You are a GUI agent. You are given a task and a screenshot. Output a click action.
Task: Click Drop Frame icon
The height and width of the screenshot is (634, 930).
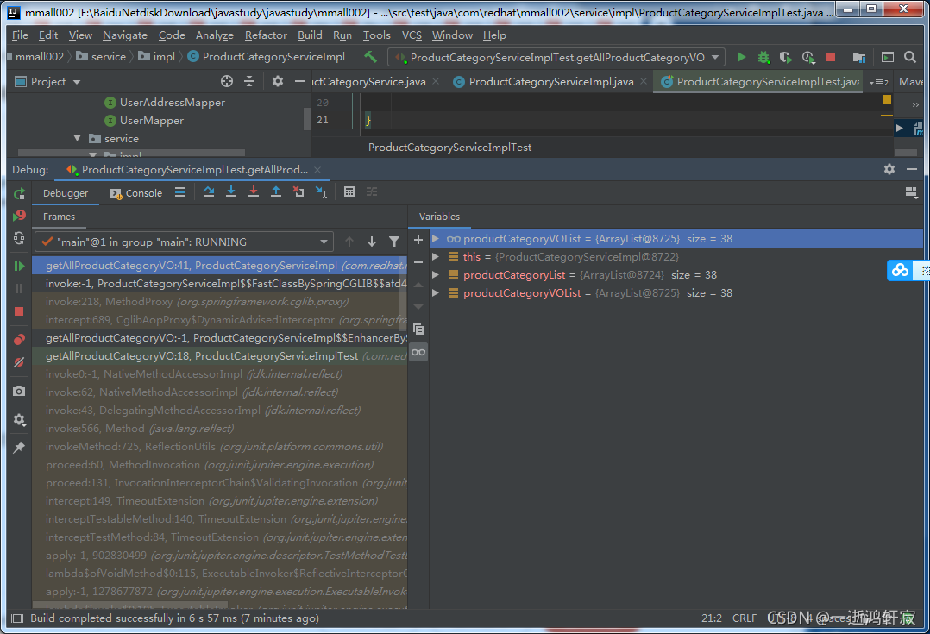point(298,191)
